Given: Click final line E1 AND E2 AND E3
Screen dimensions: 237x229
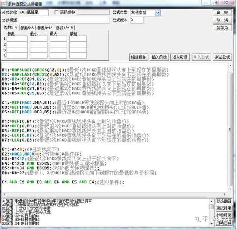Looking at the screenshot, I should click(63, 182).
